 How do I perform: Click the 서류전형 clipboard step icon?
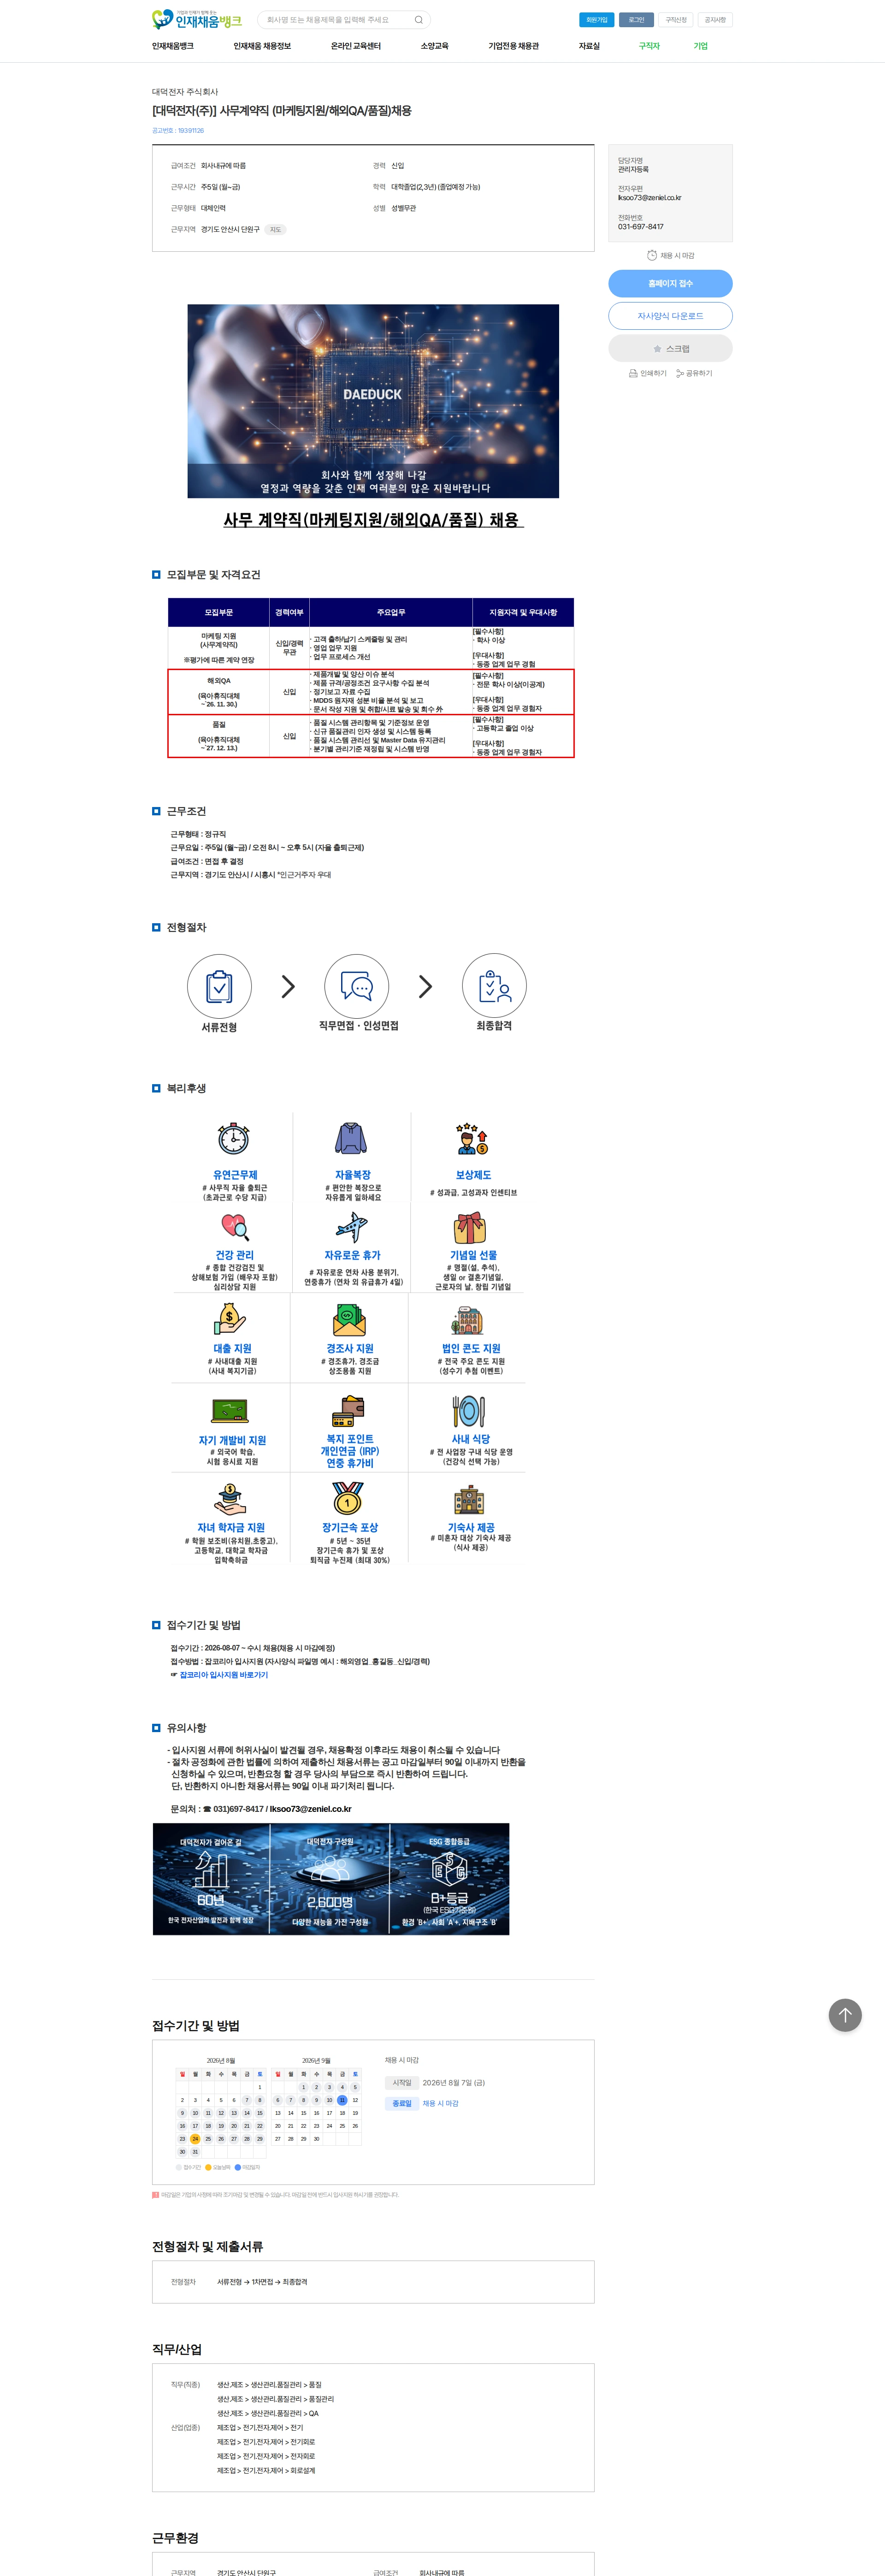[x=219, y=986]
